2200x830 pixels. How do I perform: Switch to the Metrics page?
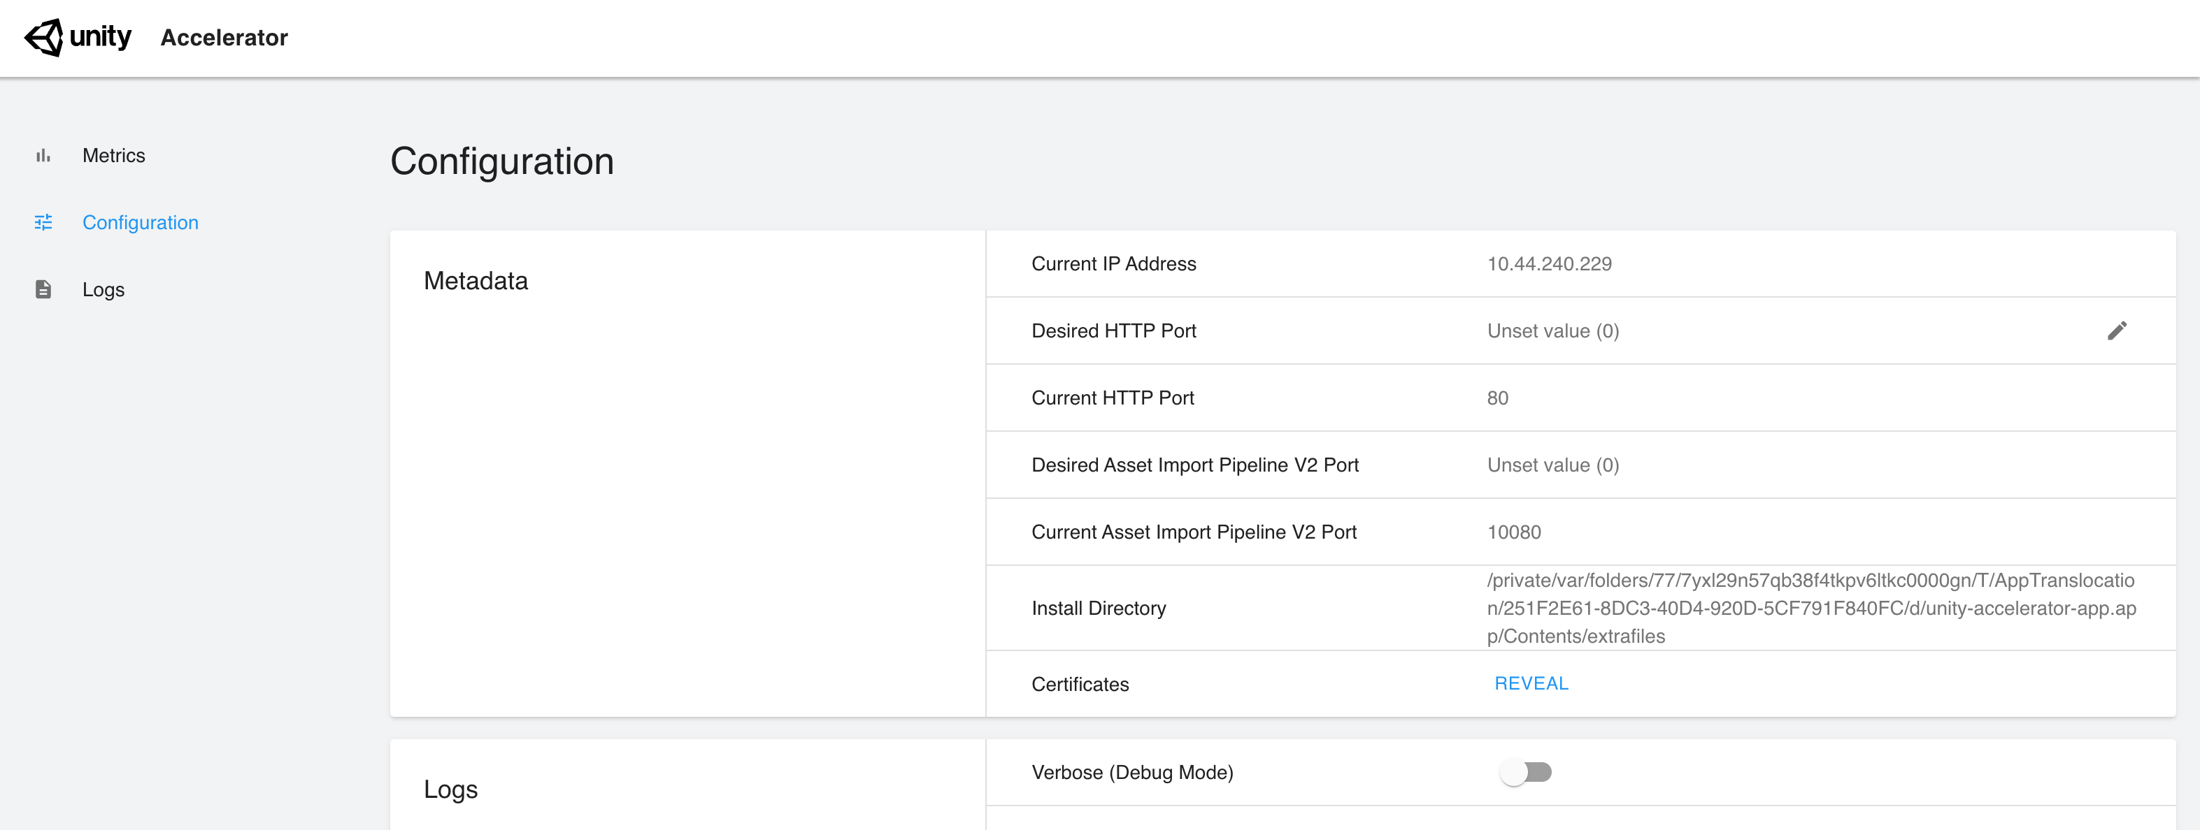coord(113,155)
